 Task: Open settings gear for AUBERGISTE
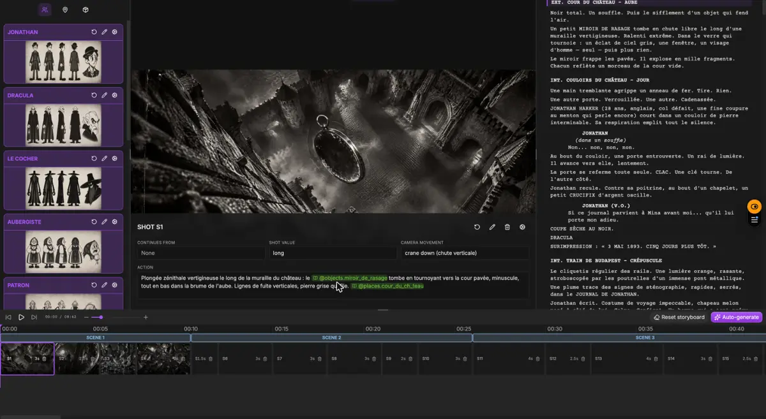coord(115,222)
